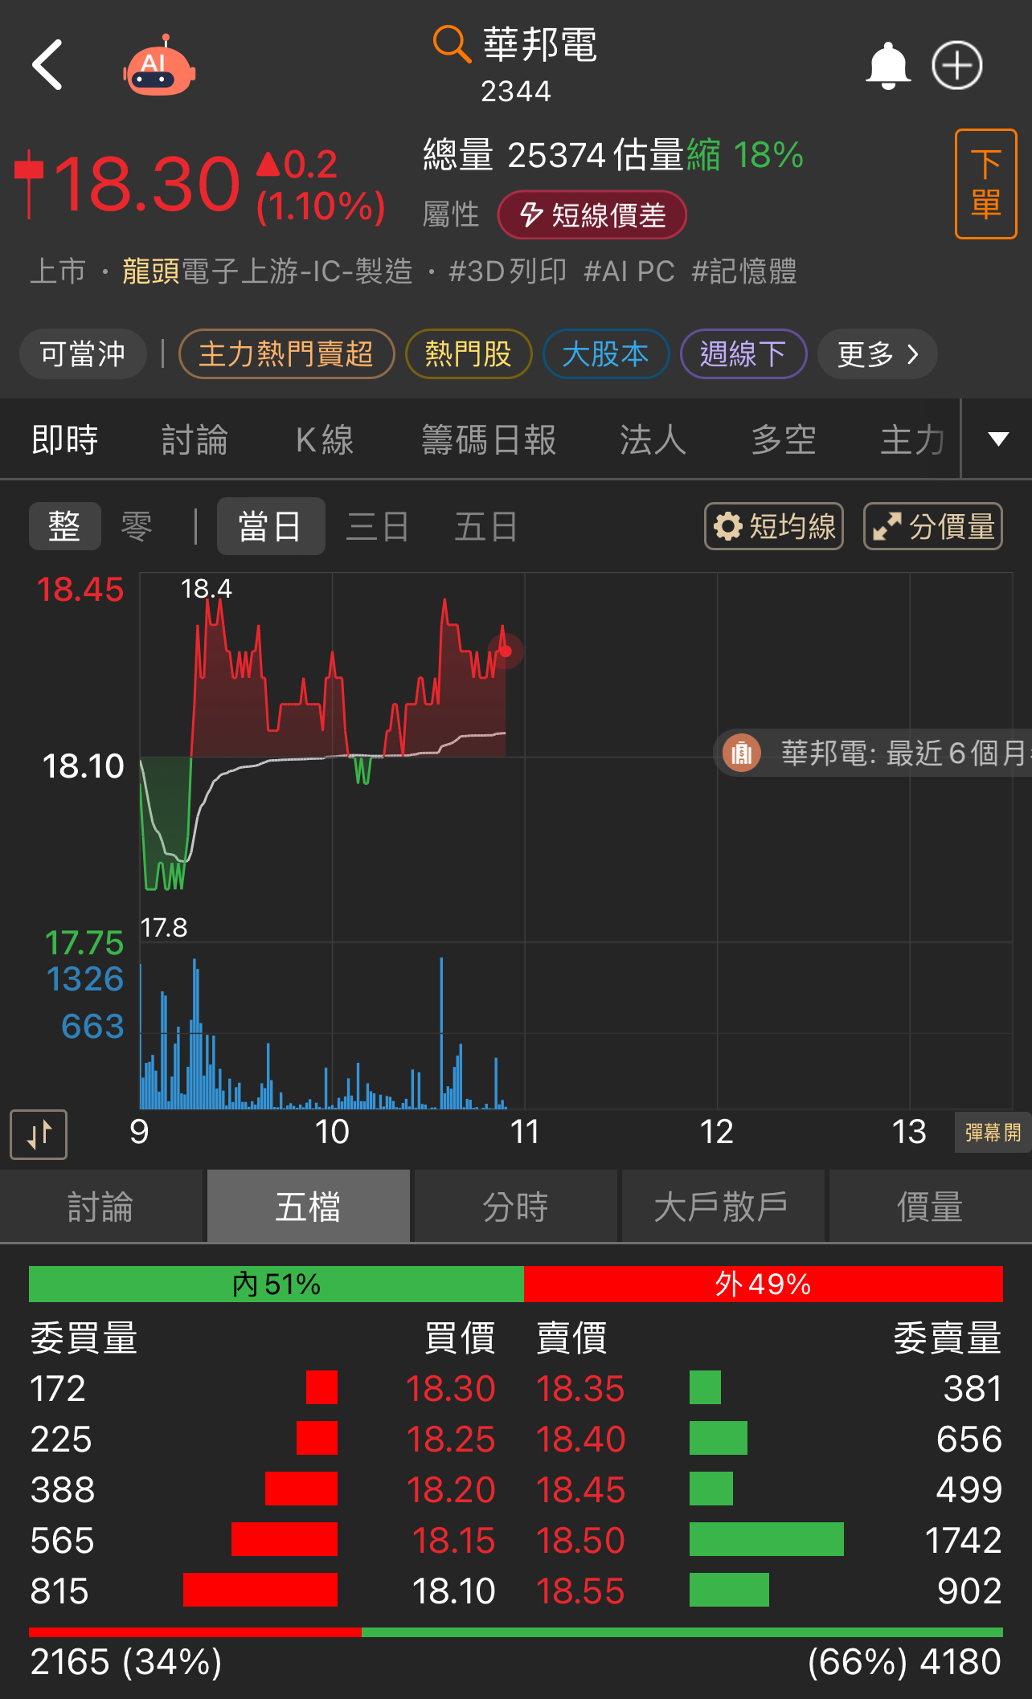Switch to 分時 tab
Viewport: 1032px width, 1699px height.
pyautogui.click(x=516, y=1207)
